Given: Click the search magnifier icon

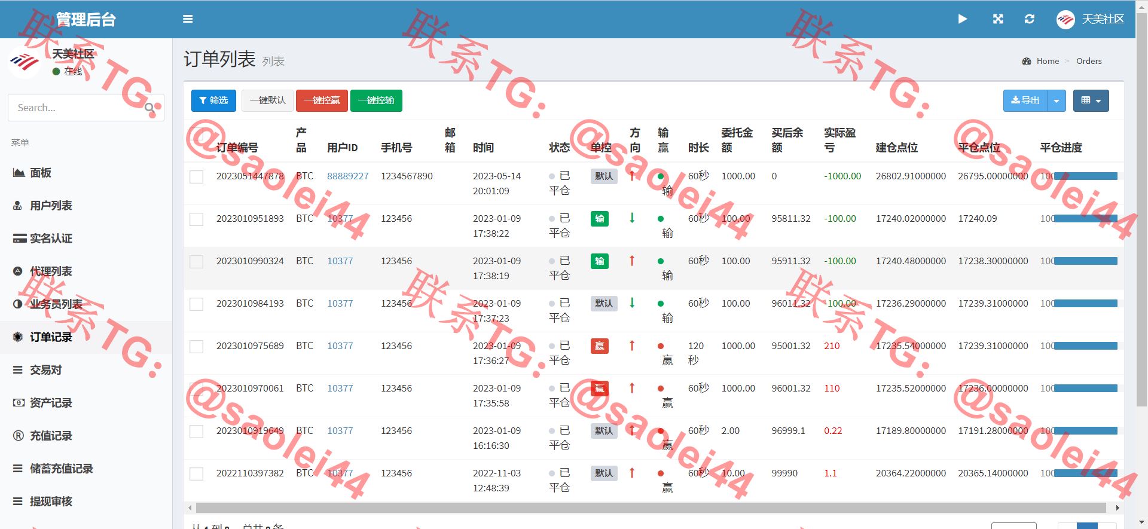Looking at the screenshot, I should [150, 108].
